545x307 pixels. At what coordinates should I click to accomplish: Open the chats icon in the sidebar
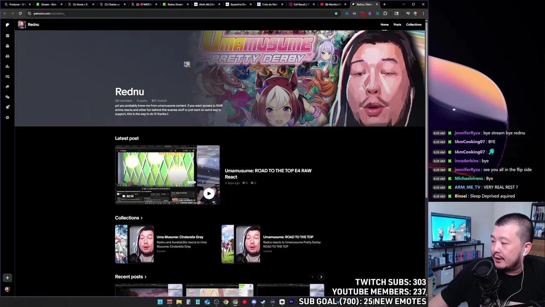pos(7,97)
